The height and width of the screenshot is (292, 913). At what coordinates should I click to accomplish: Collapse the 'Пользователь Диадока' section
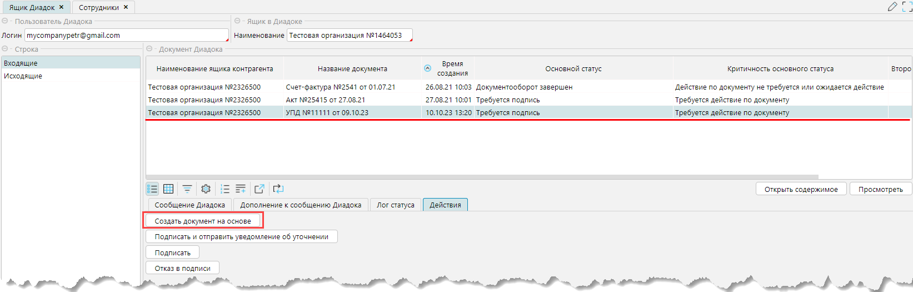click(x=5, y=21)
